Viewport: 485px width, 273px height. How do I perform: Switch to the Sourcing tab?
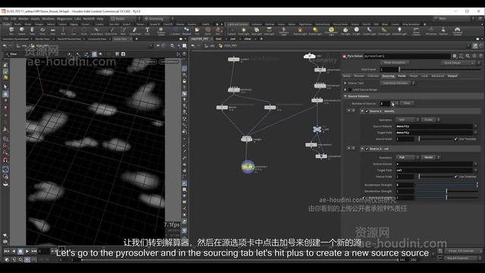pos(388,76)
